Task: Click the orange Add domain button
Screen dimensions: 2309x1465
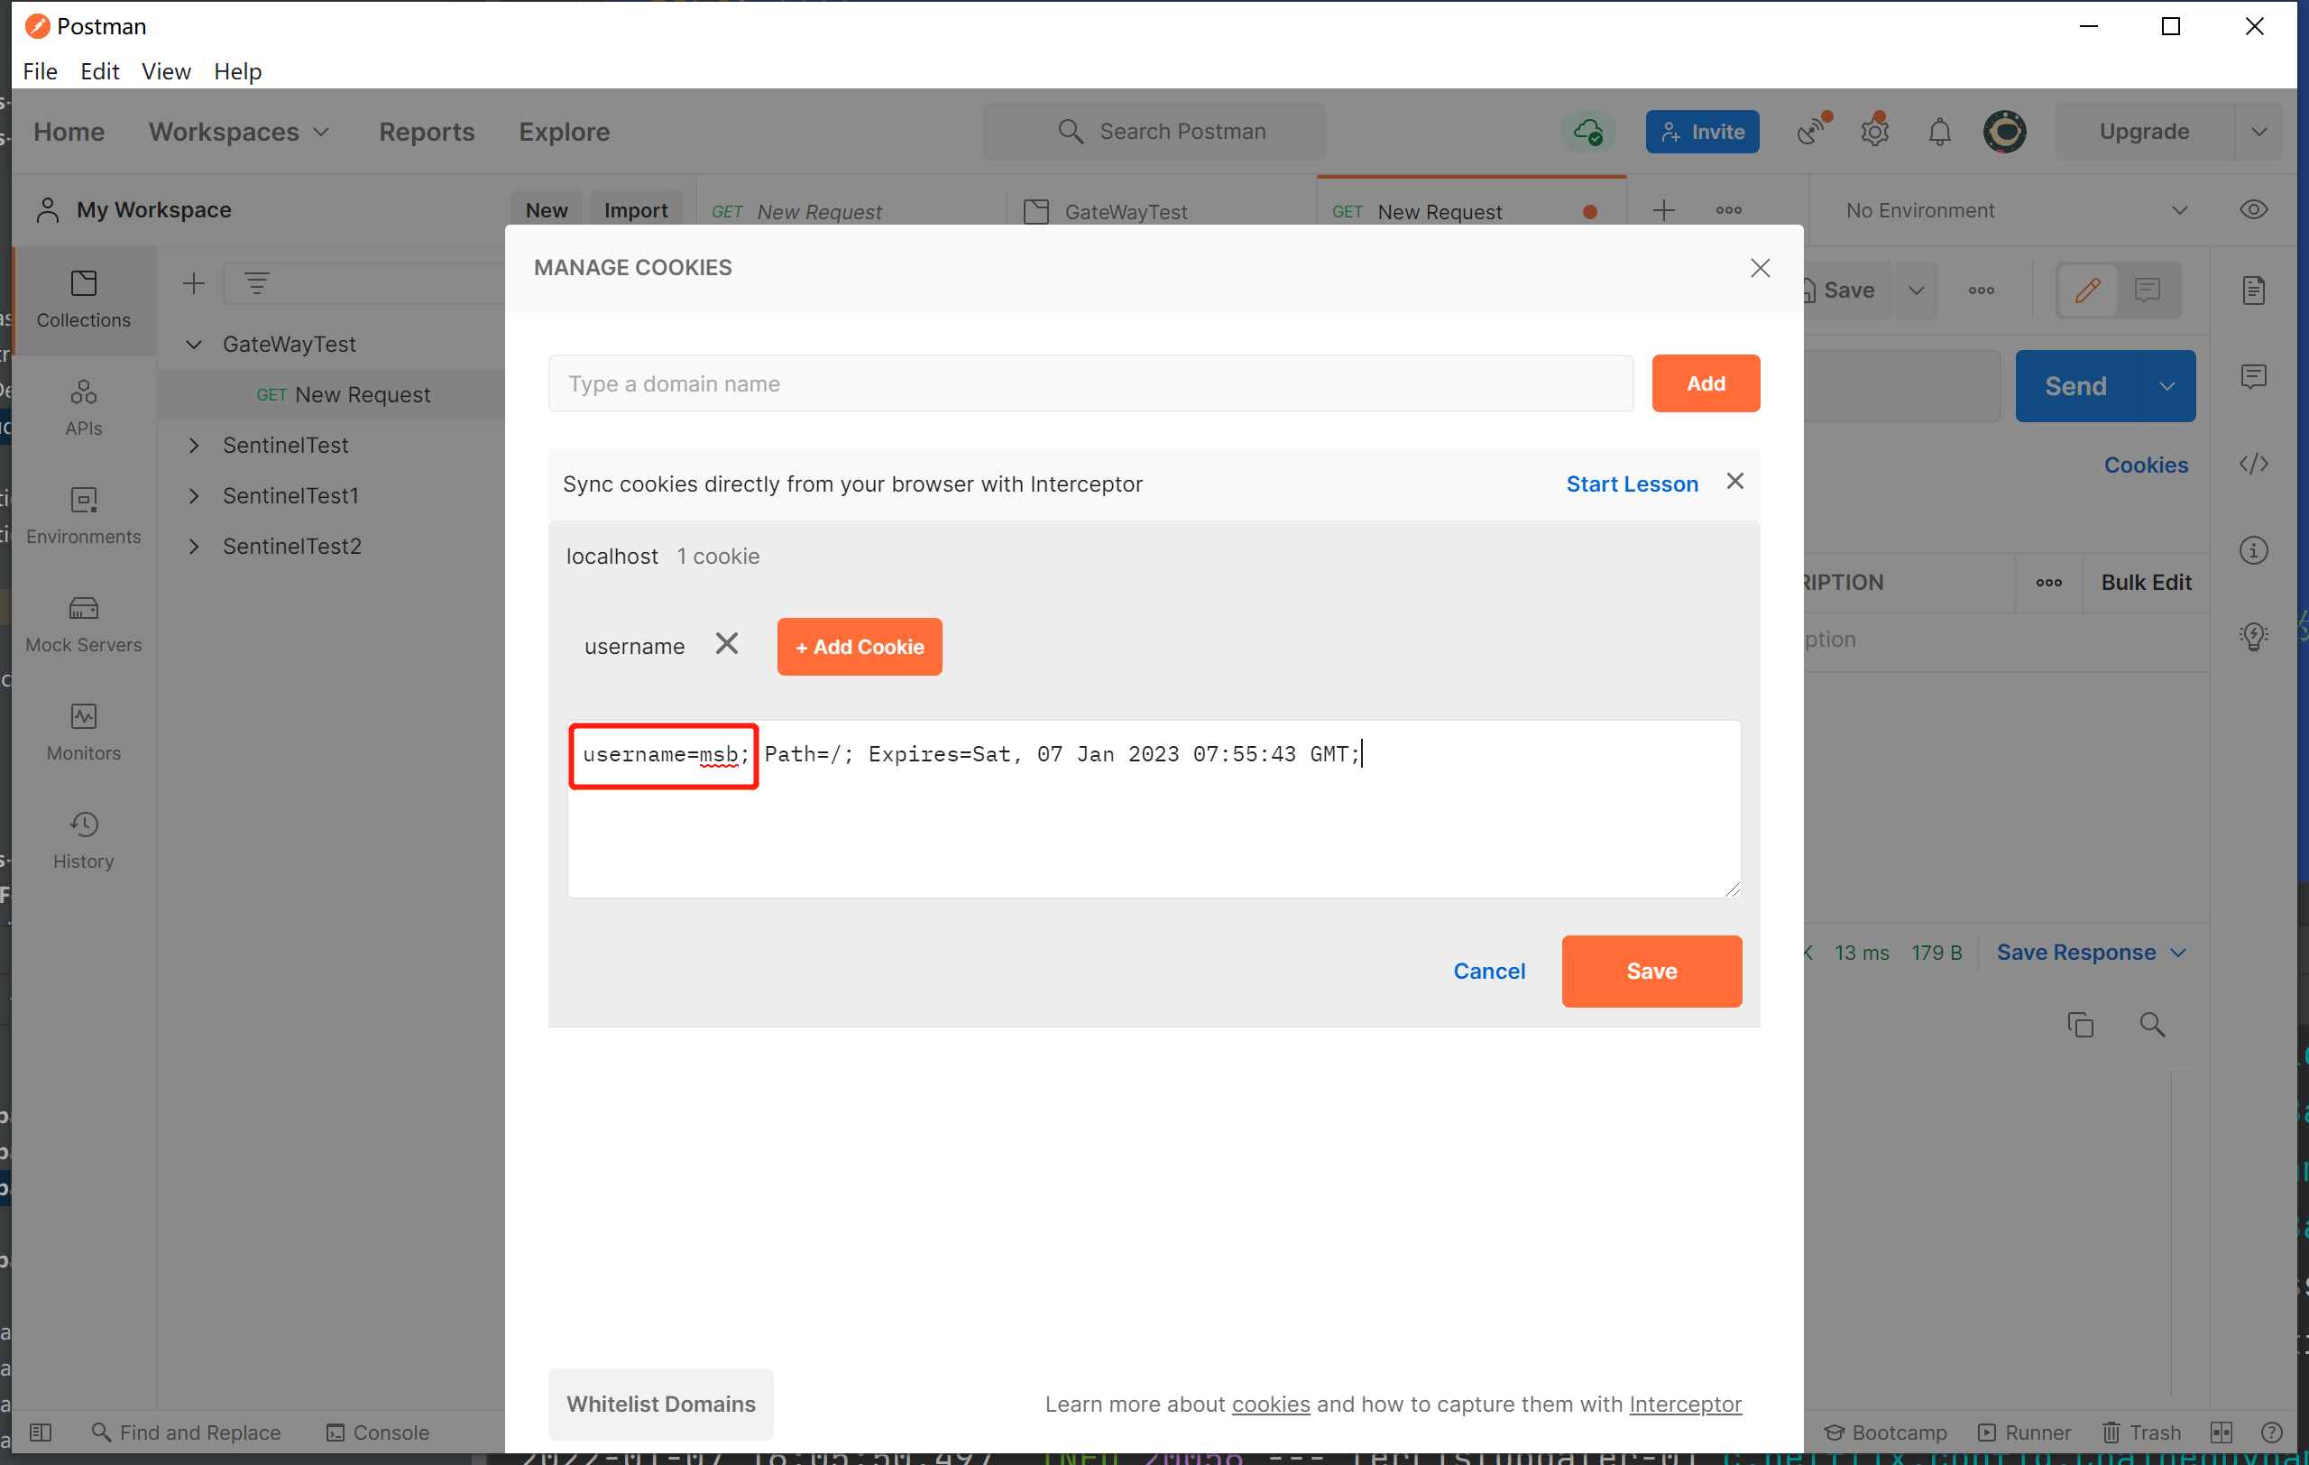Action: (1705, 383)
